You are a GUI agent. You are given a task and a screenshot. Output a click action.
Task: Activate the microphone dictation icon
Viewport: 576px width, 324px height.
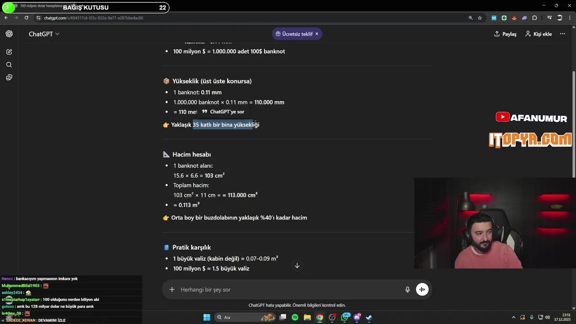(x=408, y=289)
